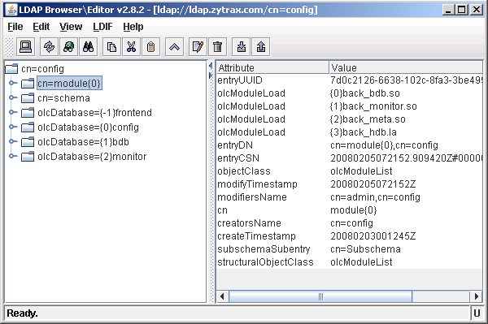This screenshot has height=324, width=488.
Task: Click the Copy entry toolbar icon
Action: pyautogui.click(x=111, y=47)
